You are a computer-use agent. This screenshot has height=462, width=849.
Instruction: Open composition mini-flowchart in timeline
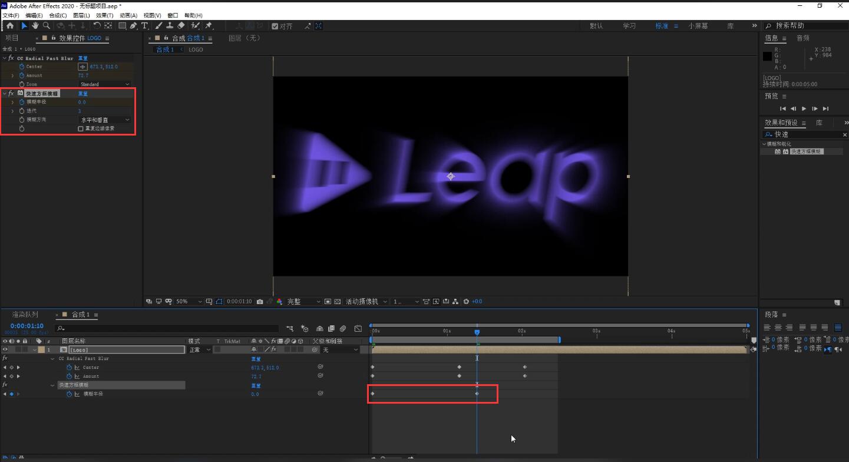[x=290, y=328]
